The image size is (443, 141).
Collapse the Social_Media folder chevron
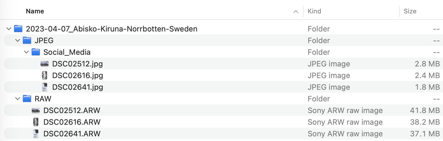click(x=26, y=52)
